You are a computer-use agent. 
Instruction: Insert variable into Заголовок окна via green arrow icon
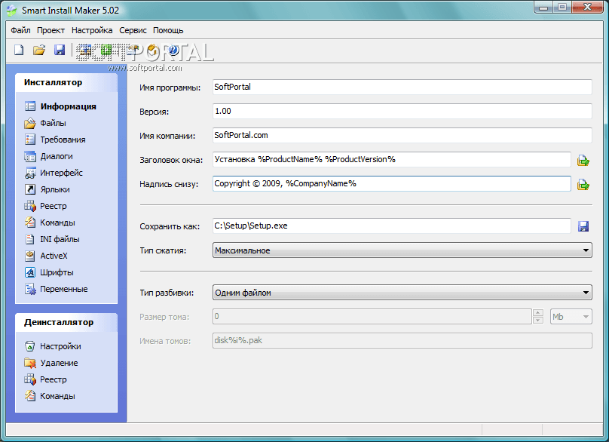[583, 160]
